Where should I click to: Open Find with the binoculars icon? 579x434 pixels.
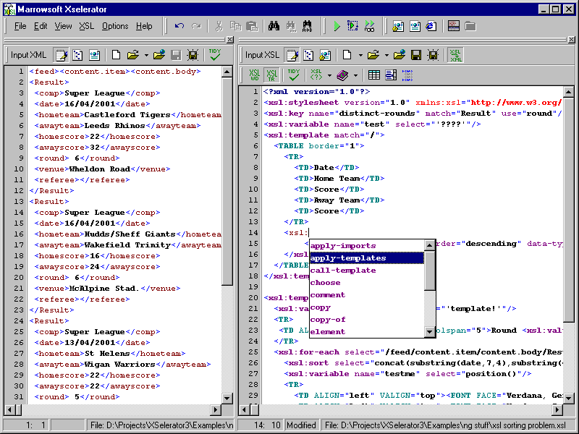(x=274, y=26)
